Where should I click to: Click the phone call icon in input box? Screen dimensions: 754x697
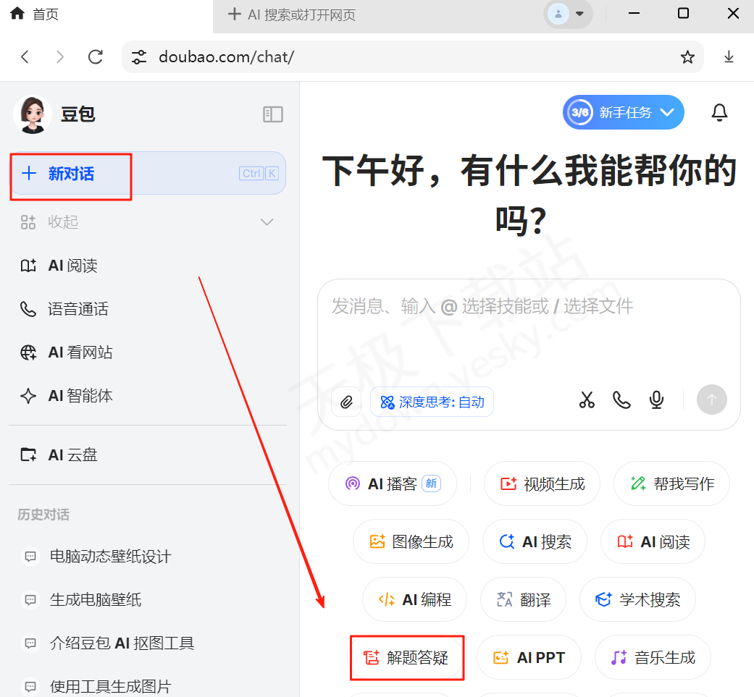pyautogui.click(x=621, y=400)
